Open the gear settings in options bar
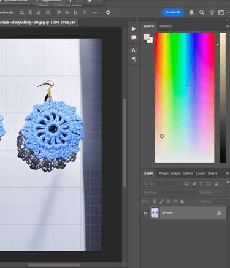 (108, 13)
